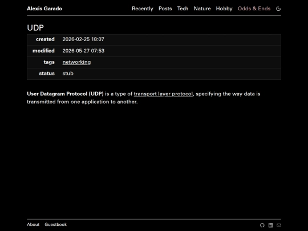This screenshot has height=231, width=308.
Task: Click the UDP page title
Action: pos(35,28)
